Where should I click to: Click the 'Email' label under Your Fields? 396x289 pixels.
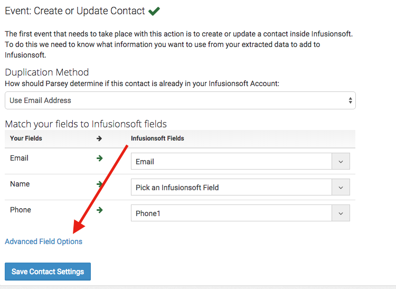click(x=19, y=158)
